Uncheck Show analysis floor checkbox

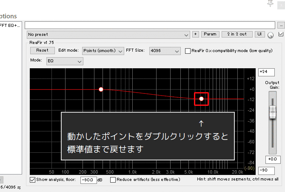[33, 180]
